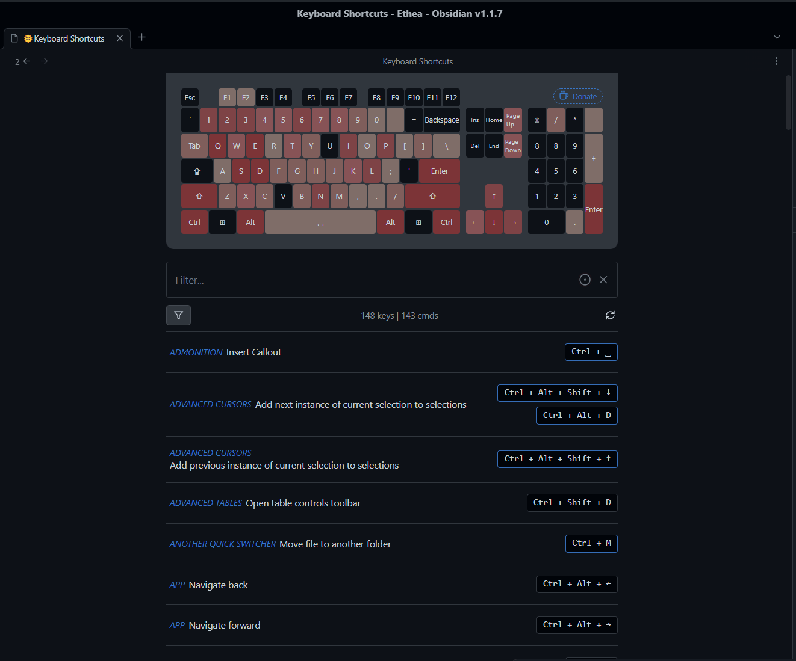
Task: Click the Home key on keyboard
Action: [494, 120]
